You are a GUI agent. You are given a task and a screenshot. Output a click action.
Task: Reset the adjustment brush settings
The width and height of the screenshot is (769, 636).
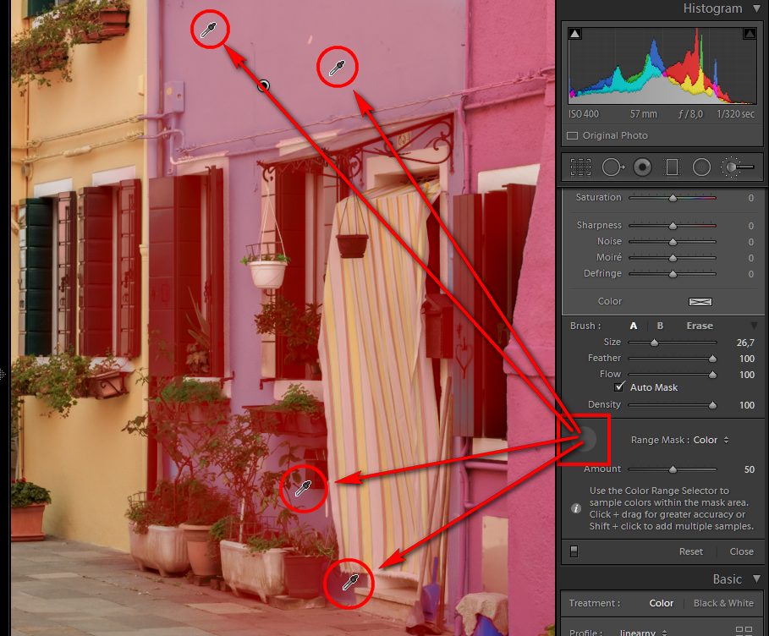(690, 551)
